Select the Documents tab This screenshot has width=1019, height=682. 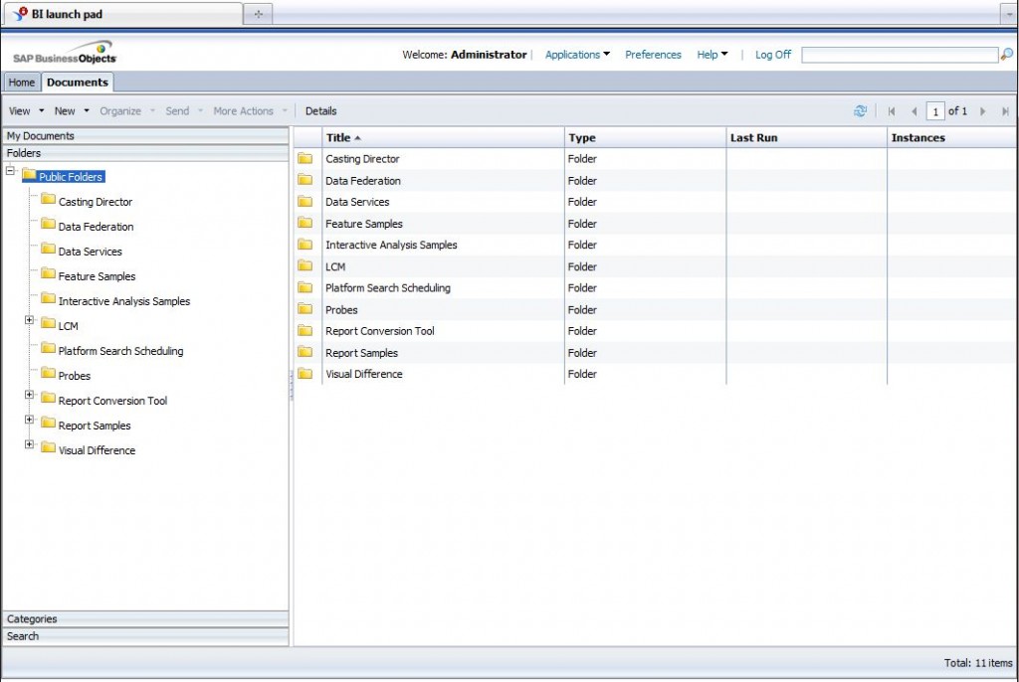tap(78, 83)
